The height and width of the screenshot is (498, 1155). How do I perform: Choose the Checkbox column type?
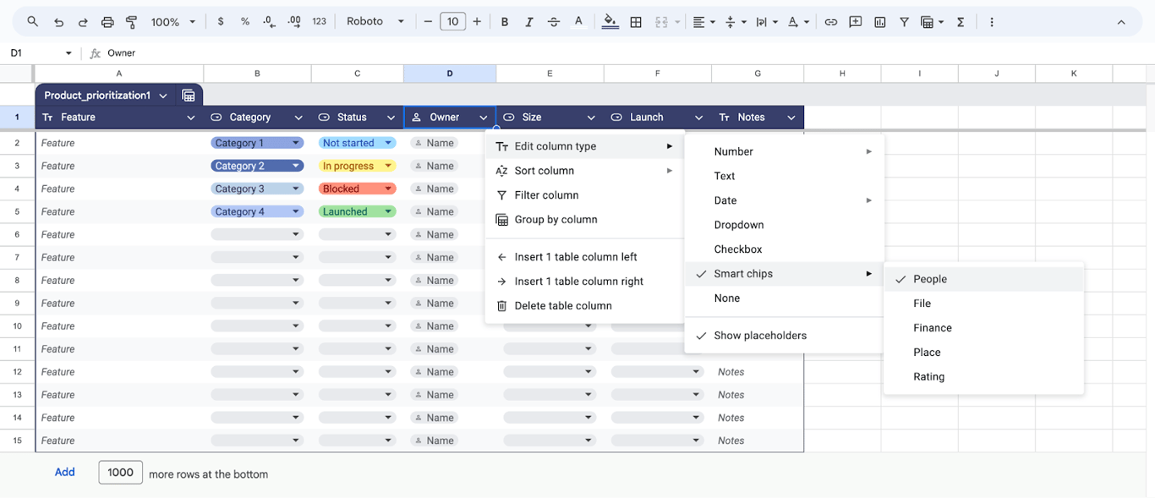784,249
